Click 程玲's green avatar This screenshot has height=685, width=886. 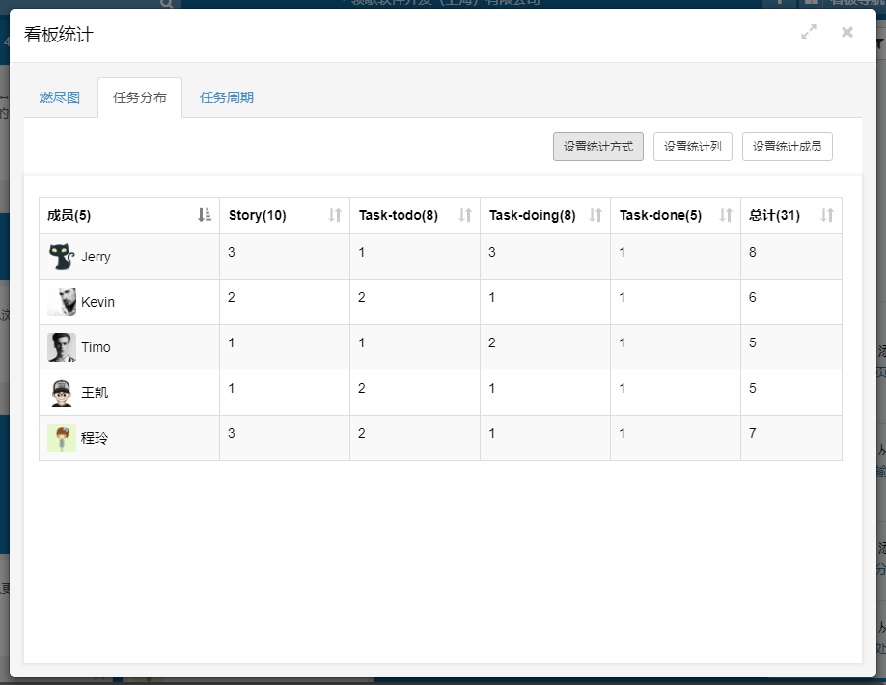(x=62, y=438)
